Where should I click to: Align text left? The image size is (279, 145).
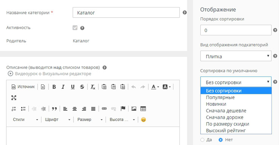[x=65, y=108]
